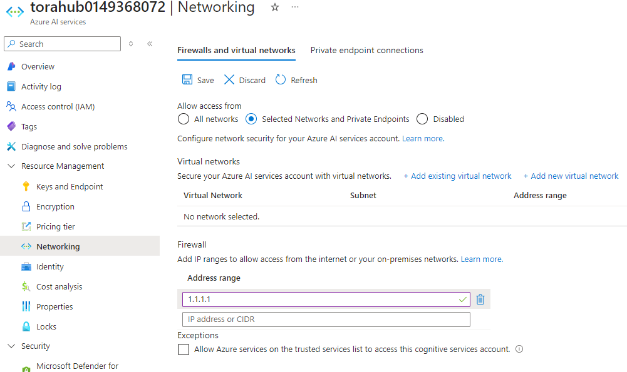Image resolution: width=627 pixels, height=372 pixels.
Task: Click the favorite star icon beside Networking title
Action: click(x=275, y=7)
